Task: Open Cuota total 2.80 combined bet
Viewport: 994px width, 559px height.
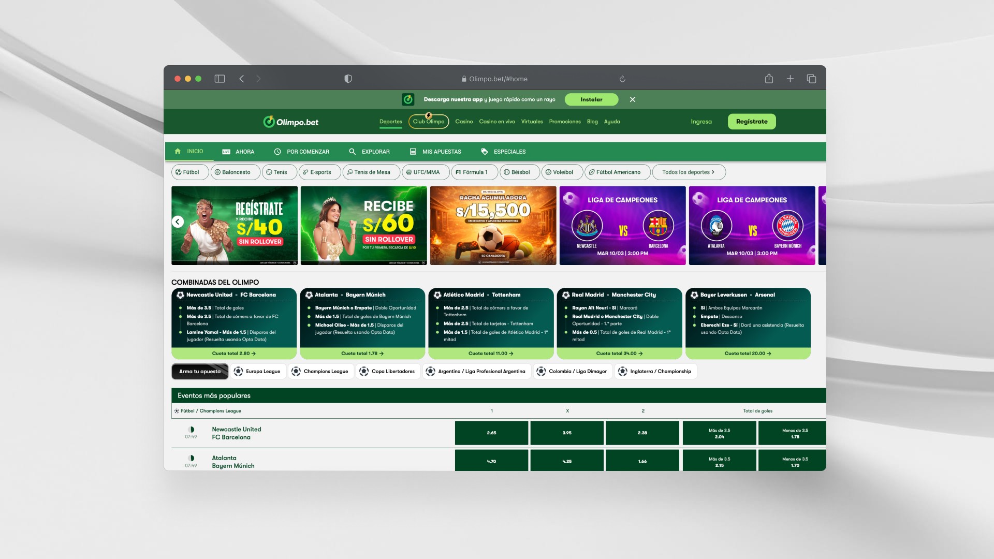Action: tap(233, 354)
